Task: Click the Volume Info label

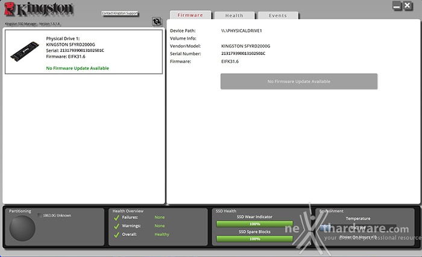Action: [183, 38]
